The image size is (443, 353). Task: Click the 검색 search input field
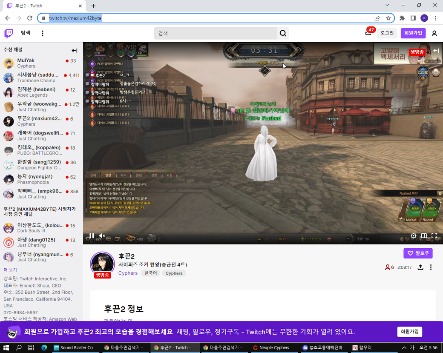click(215, 33)
